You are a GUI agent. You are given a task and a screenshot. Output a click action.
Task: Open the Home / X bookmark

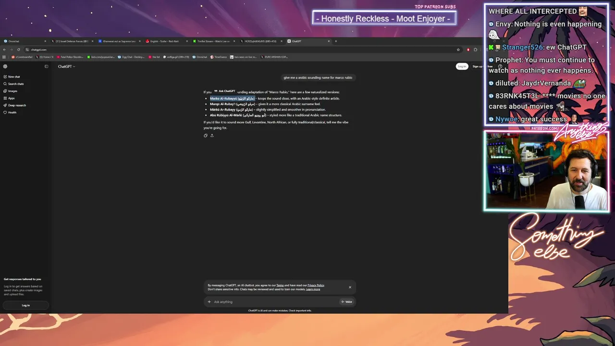(x=45, y=57)
